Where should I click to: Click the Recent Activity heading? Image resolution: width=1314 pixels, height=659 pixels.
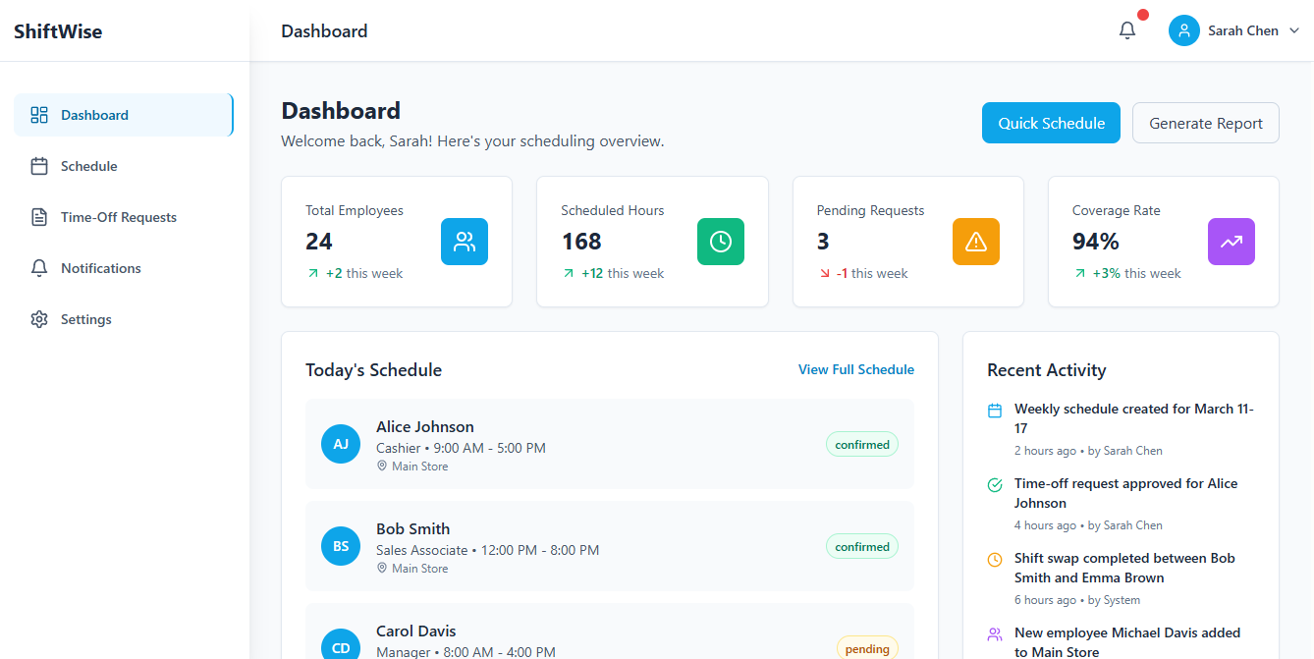pos(1047,370)
